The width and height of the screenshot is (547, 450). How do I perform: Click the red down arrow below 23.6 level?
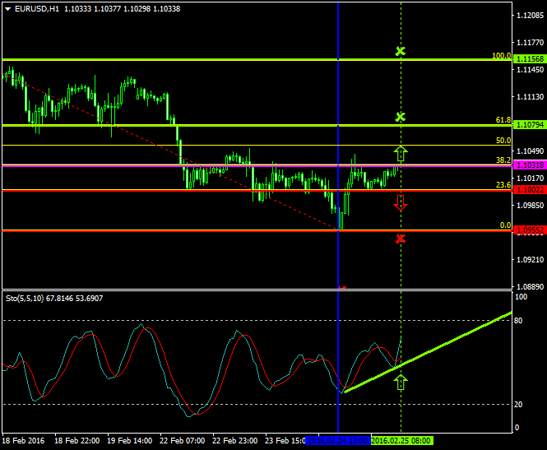click(401, 203)
